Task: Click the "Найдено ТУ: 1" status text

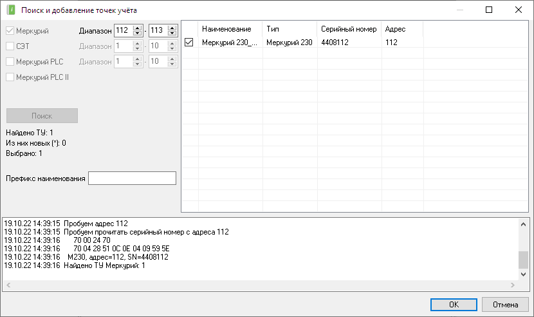Action: 30,133
